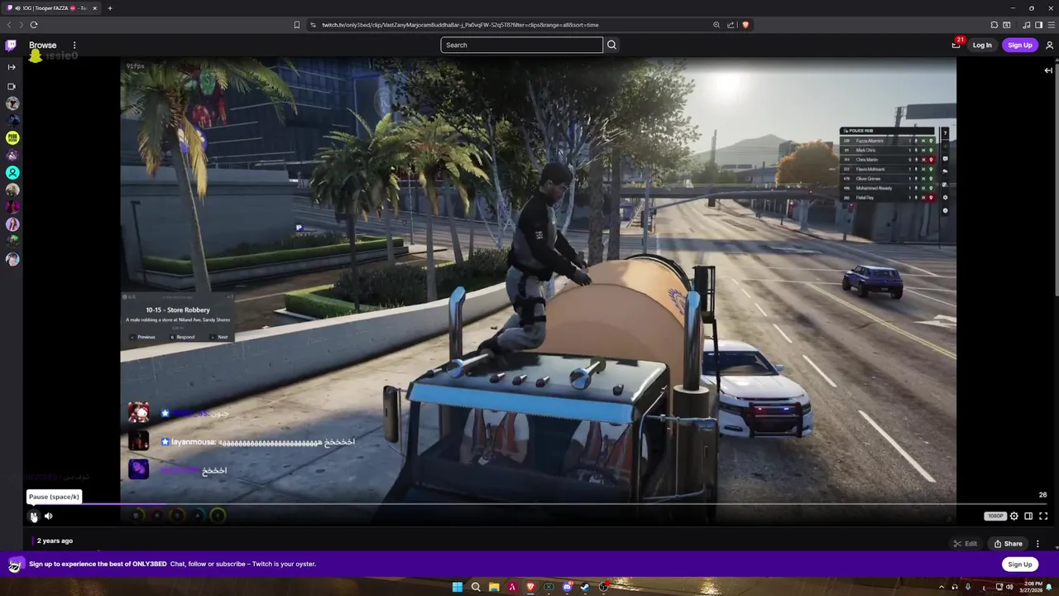Open Windows taskbar Search

point(476,587)
